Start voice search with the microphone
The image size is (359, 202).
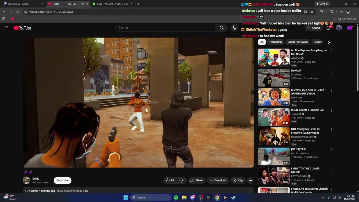(234, 28)
